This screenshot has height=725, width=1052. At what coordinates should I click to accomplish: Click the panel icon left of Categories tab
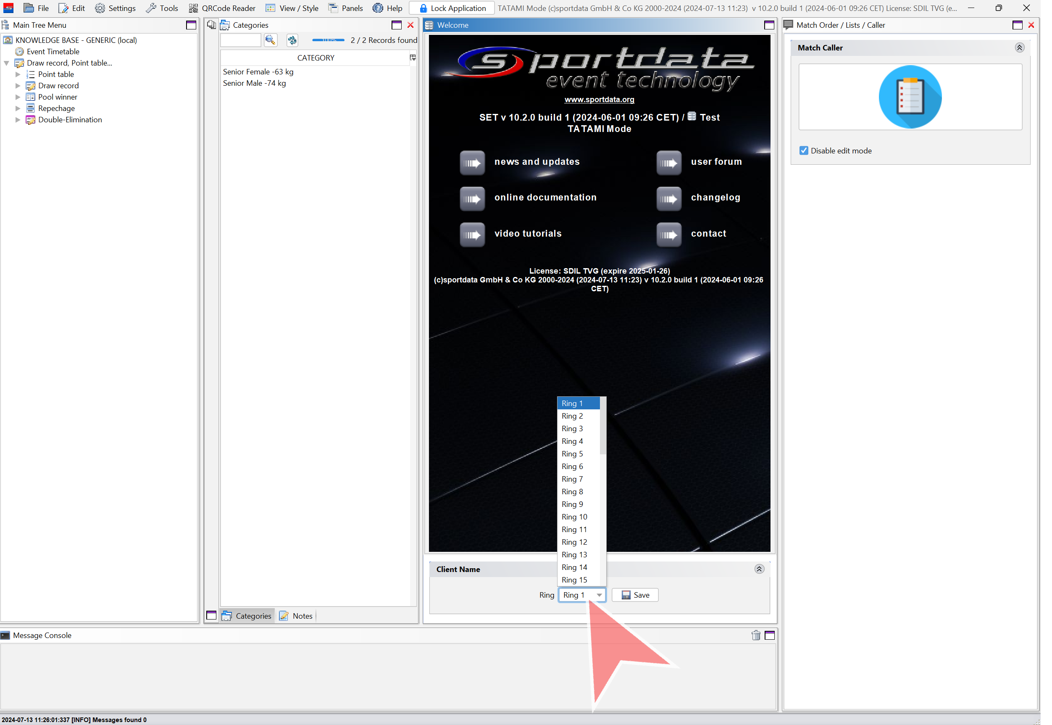(212, 616)
